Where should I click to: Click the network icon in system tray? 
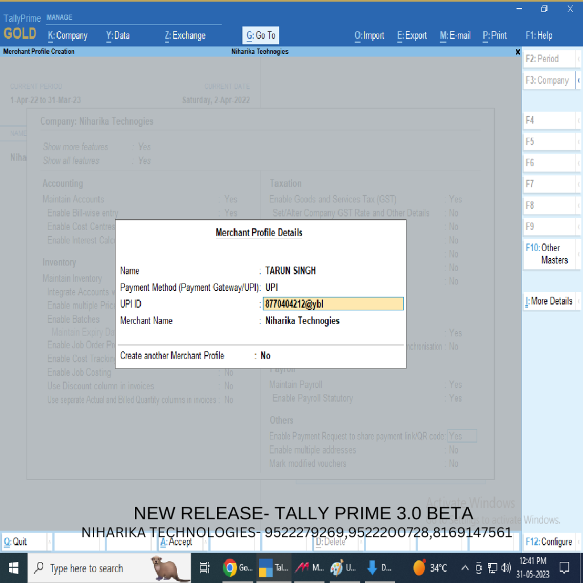point(492,568)
